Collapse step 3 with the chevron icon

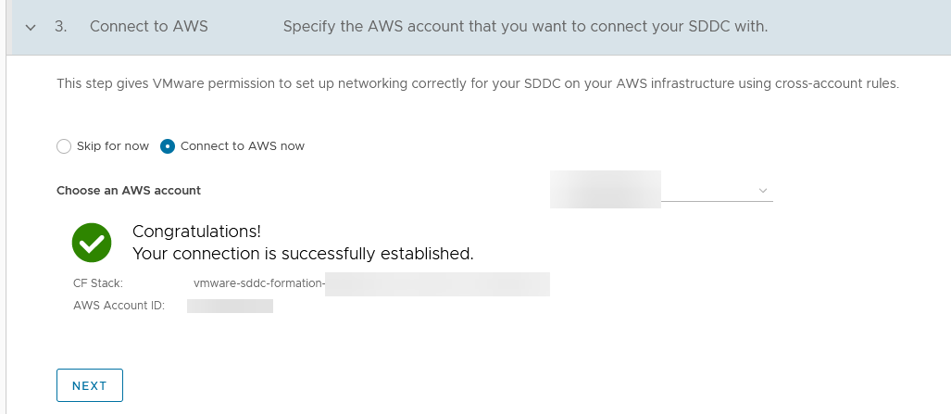pos(31,27)
